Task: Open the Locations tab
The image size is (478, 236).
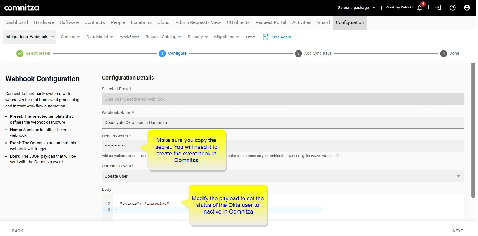Action: coord(141,22)
